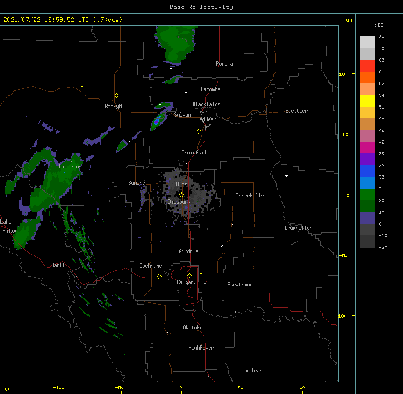Click the km label under the map's lower-left corner
The image size is (403, 394).
point(7,388)
